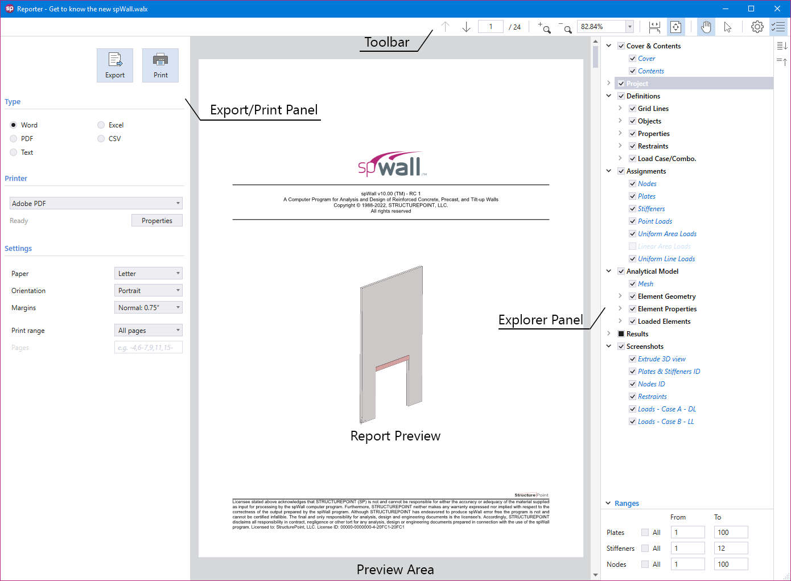This screenshot has height=581, width=791.
Task: Collapse the Ranges section
Action: [608, 503]
